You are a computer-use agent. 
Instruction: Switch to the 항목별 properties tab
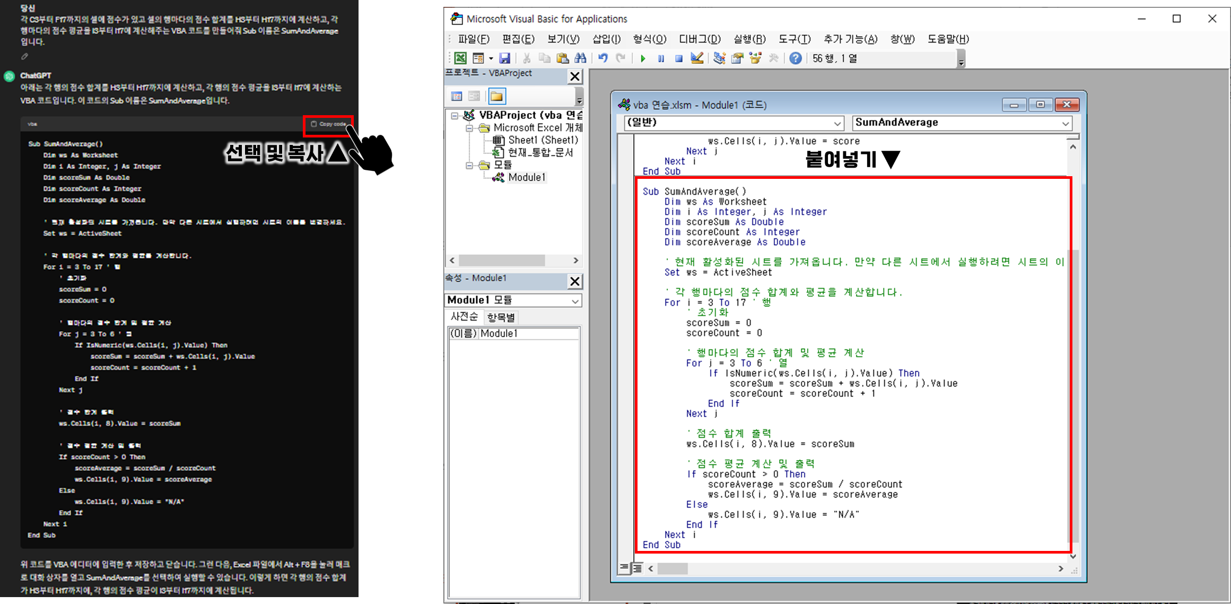pos(501,317)
